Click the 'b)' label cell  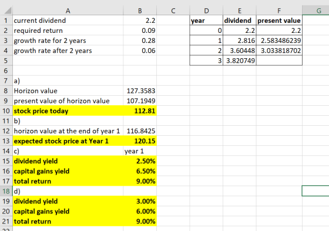pyautogui.click(x=68, y=120)
